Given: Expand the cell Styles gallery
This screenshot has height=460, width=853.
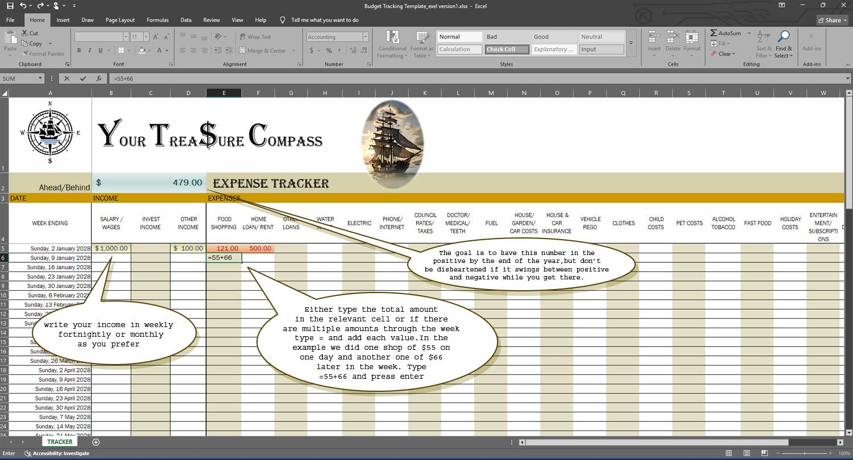Looking at the screenshot, I should click(631, 43).
